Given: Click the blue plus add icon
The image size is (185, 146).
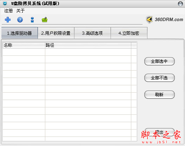Looking at the screenshot, I should click(8, 20).
